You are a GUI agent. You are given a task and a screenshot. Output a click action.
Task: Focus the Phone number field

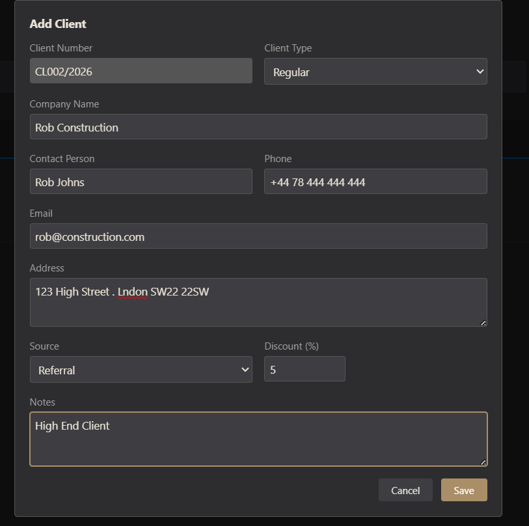[x=375, y=182]
